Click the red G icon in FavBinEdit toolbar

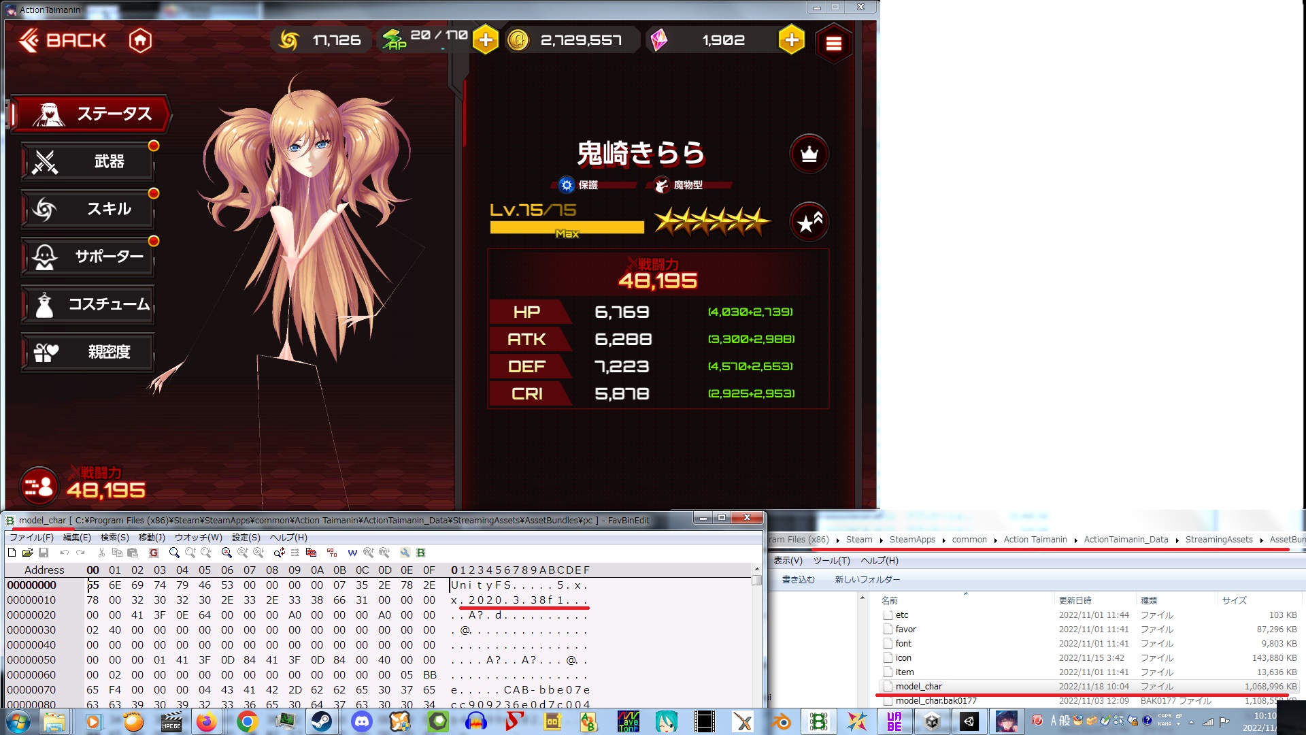tap(154, 553)
